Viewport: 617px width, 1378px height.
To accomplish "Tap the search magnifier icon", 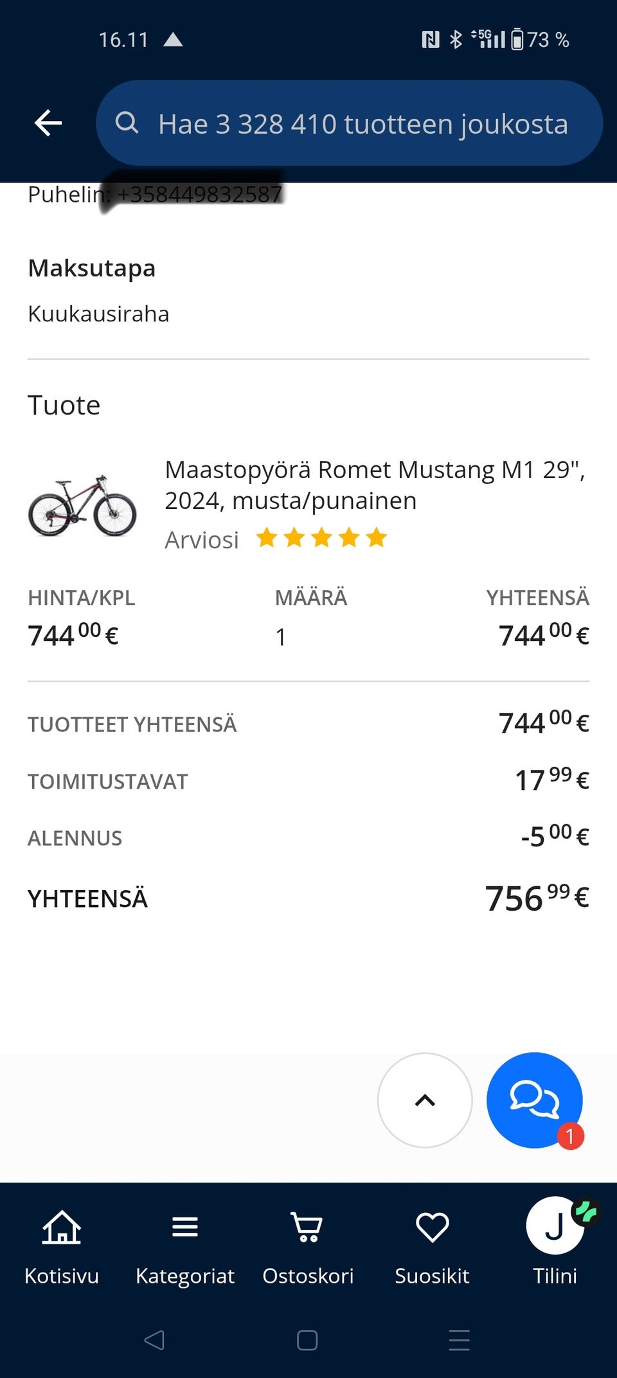I will click(127, 123).
